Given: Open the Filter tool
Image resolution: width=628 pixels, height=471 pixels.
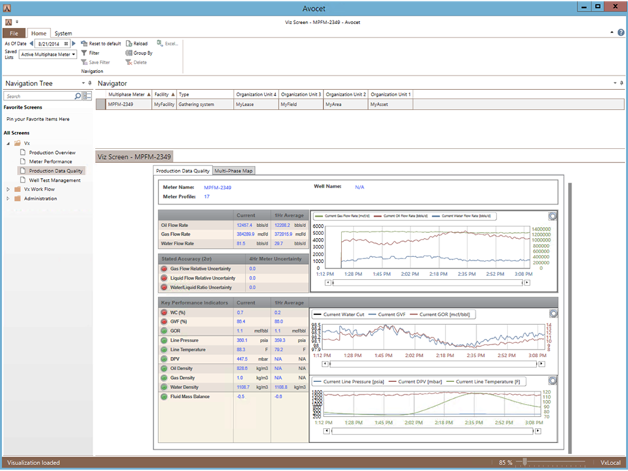Looking at the screenshot, I should pos(84,53).
